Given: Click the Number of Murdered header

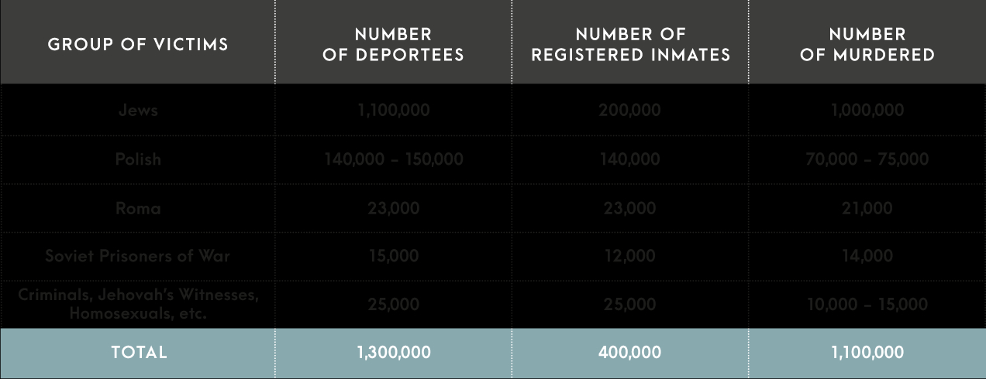Looking at the screenshot, I should (x=867, y=44).
